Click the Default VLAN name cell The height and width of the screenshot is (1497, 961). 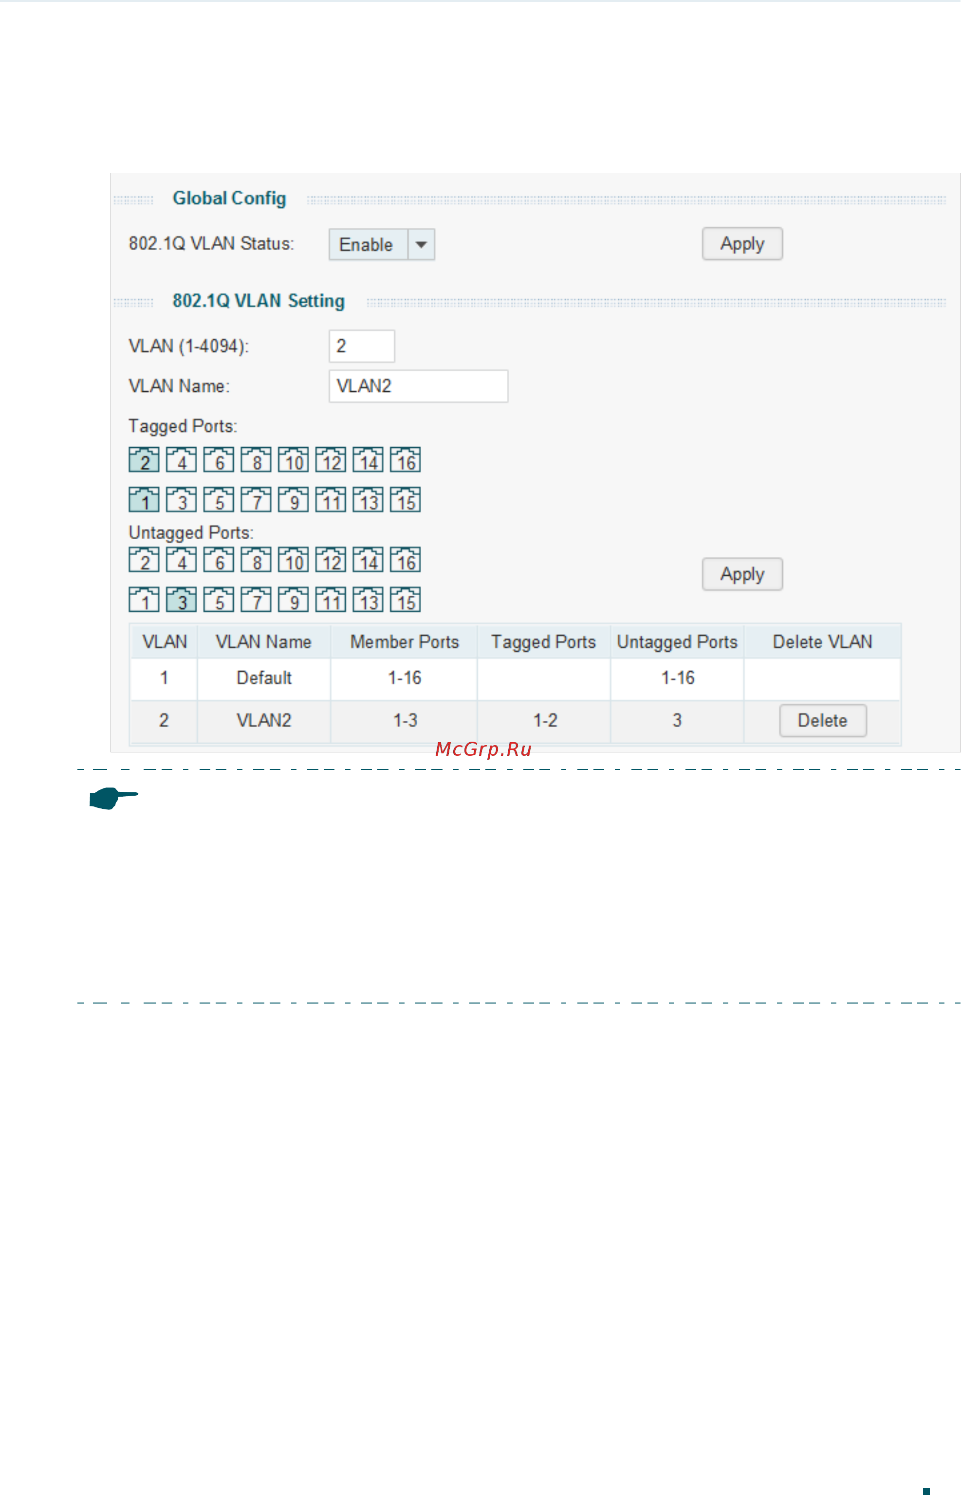pos(264,678)
